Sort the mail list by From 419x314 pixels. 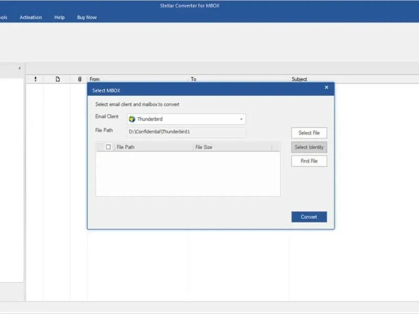(x=95, y=79)
